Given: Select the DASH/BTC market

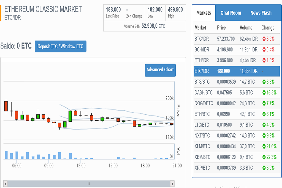Looking at the screenshot, I should pyautogui.click(x=237, y=93).
